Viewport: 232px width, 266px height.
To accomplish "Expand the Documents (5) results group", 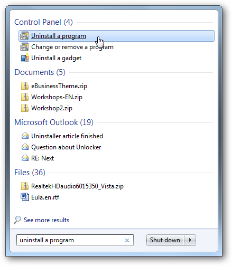I will [40, 72].
